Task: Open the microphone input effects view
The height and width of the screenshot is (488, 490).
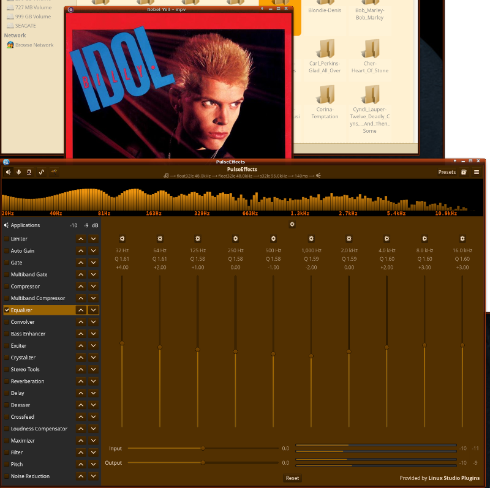Action: pos(19,172)
